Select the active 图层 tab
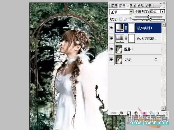This screenshot has width=174, height=130. (x=122, y=6)
